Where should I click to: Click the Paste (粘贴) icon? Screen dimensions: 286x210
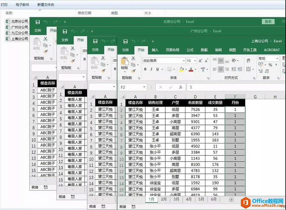pos(125,61)
